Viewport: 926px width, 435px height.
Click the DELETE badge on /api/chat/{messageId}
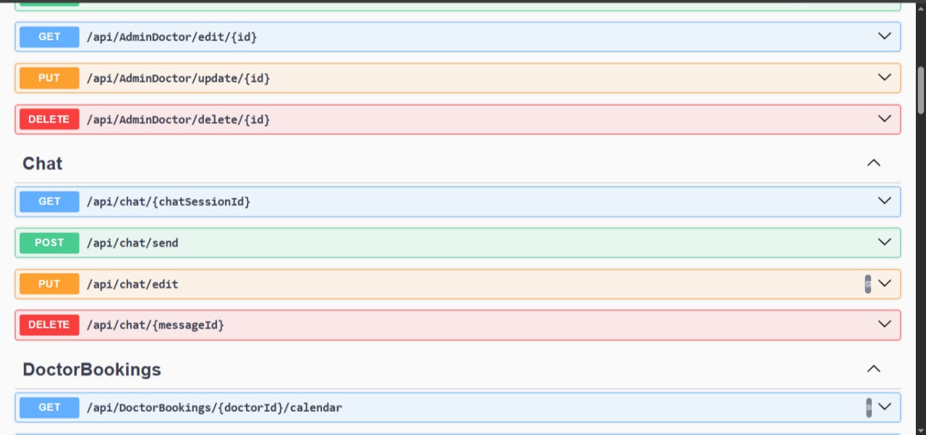(48, 324)
